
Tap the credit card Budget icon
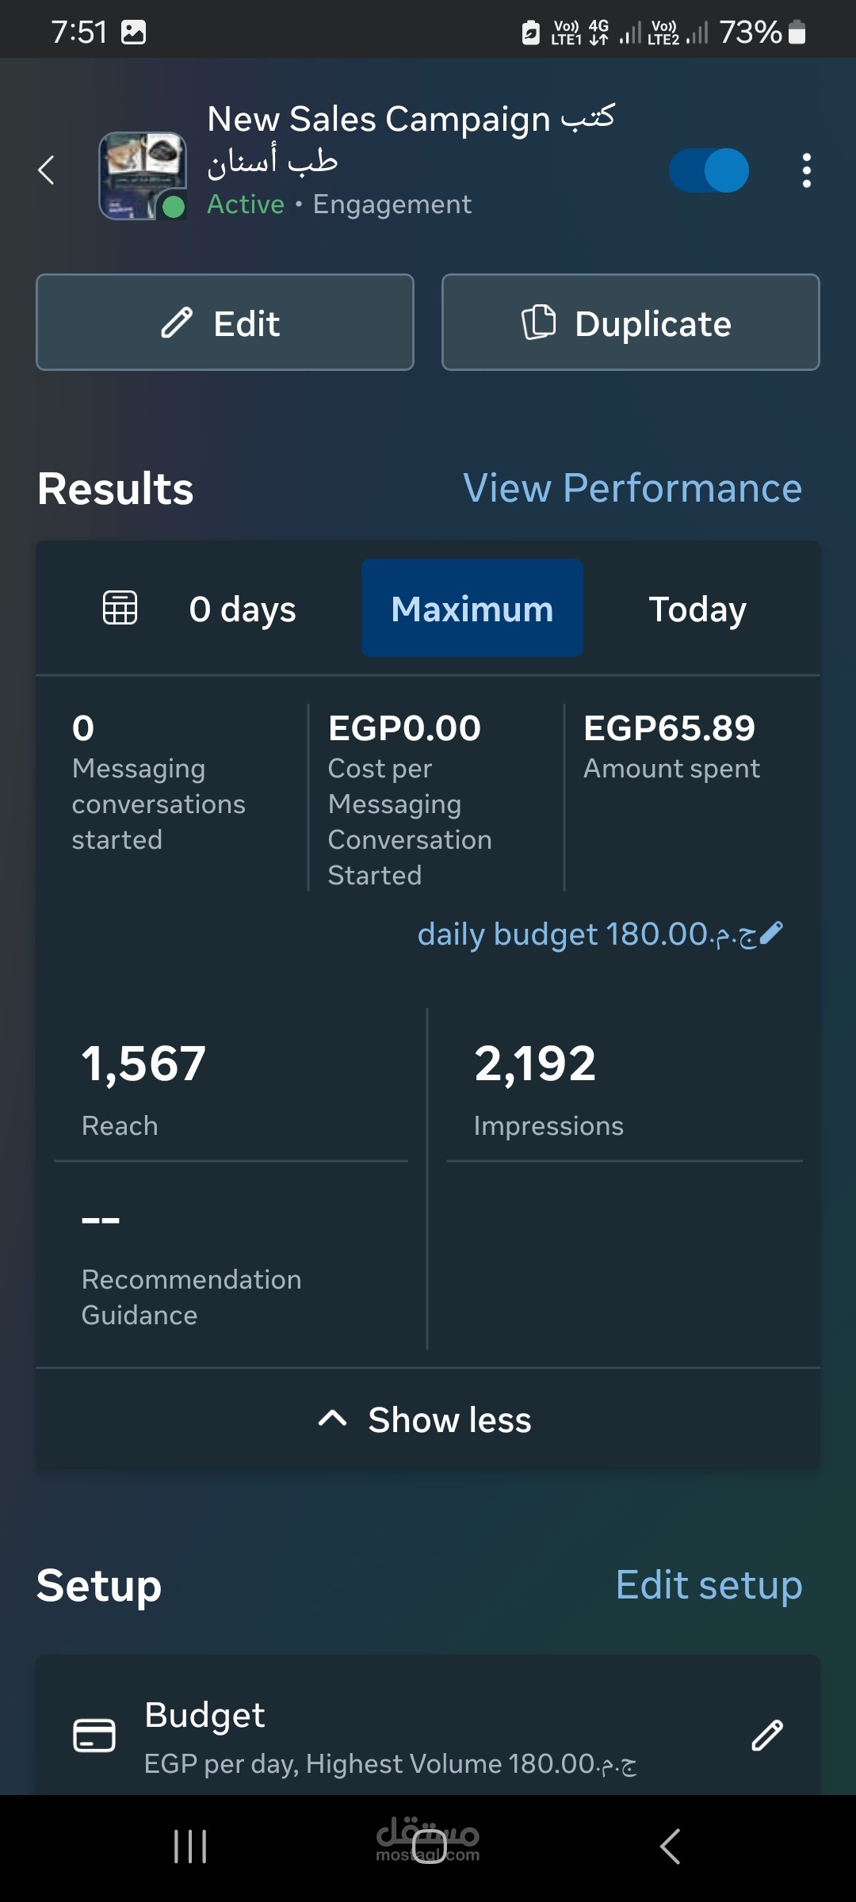(94, 1736)
